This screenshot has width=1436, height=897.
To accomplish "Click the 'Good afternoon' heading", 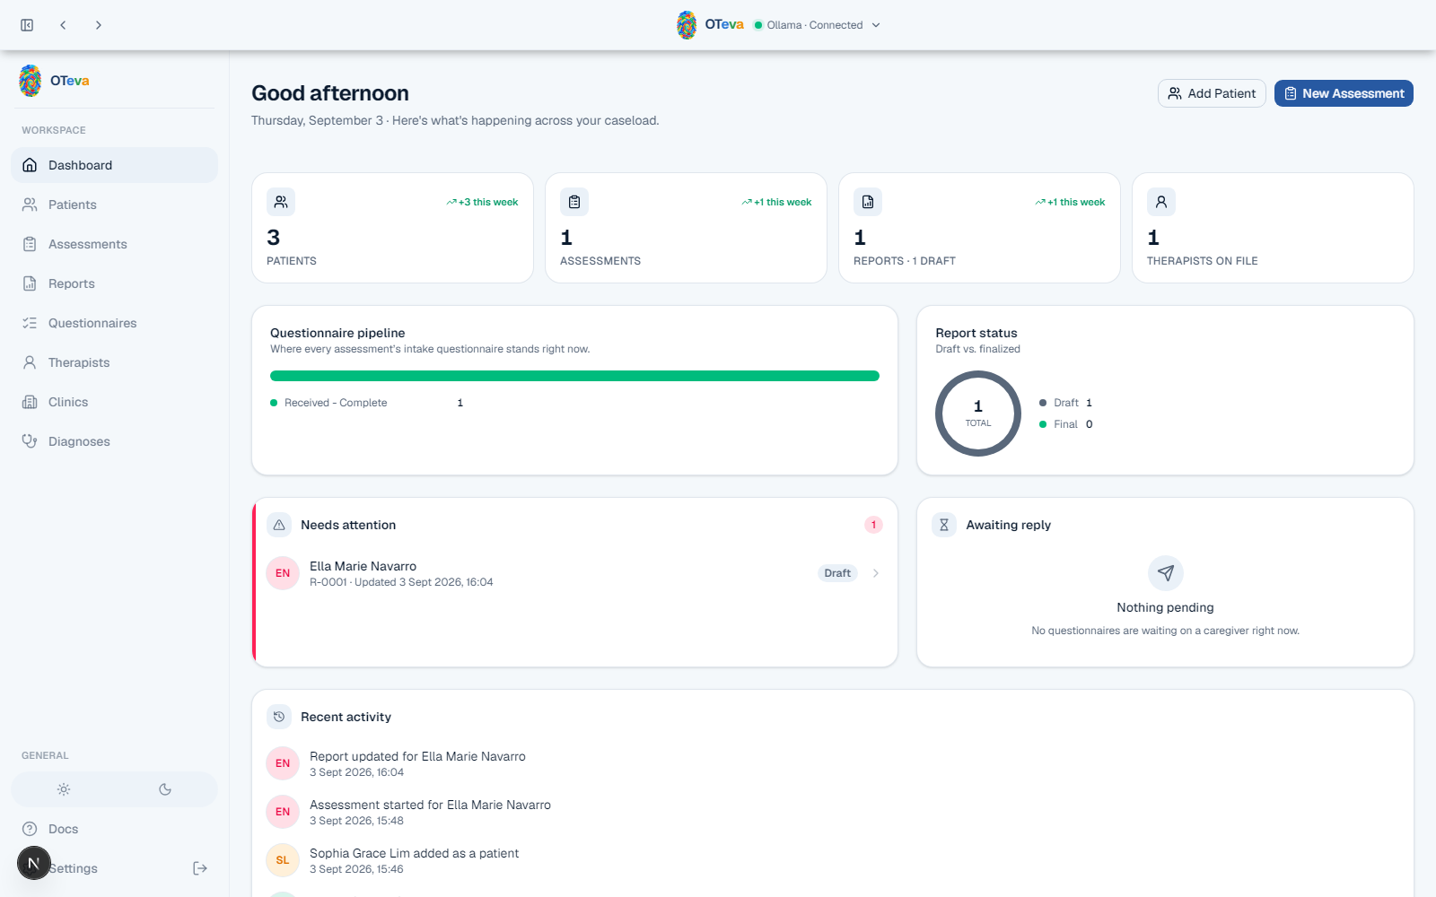I will coord(330,93).
